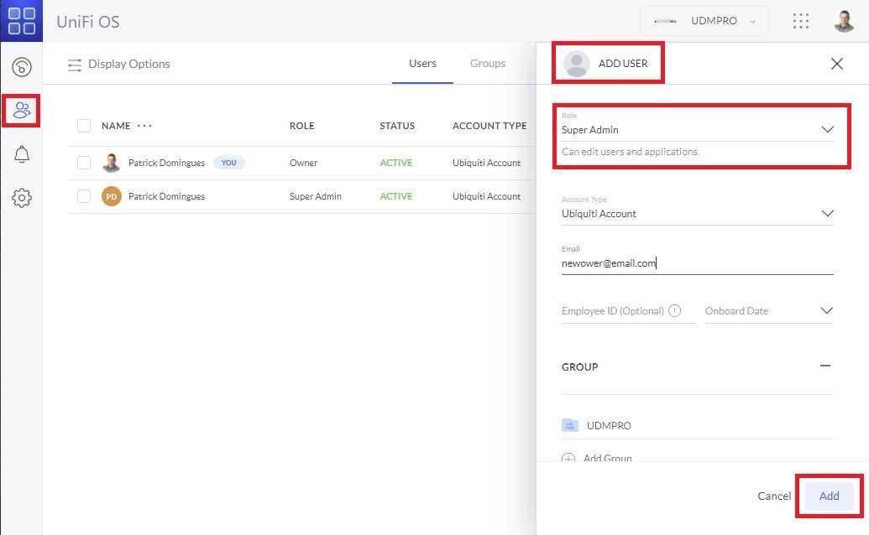Open the Notifications bell icon
The image size is (869, 535).
pyautogui.click(x=22, y=153)
